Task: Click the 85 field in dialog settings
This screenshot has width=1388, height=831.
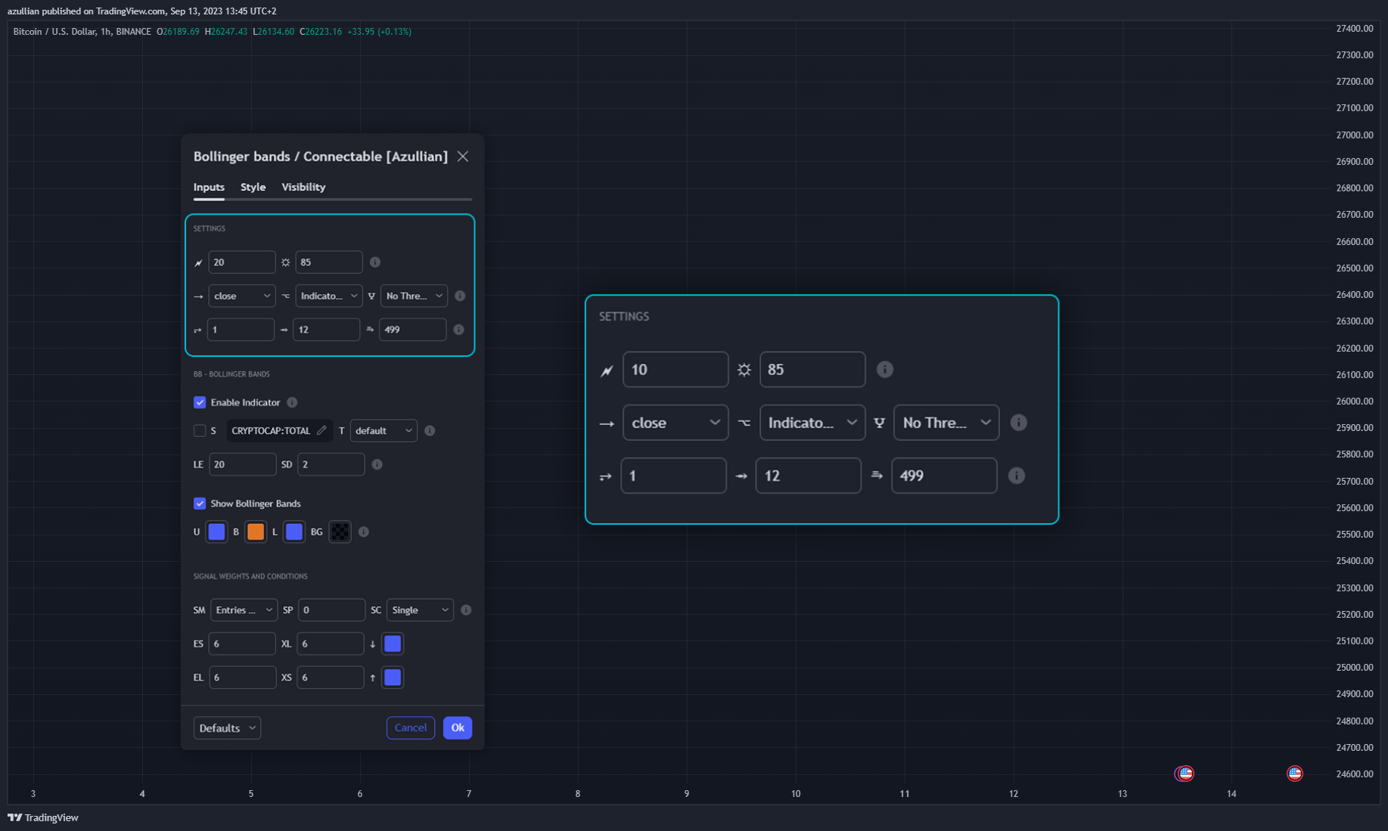Action: pyautogui.click(x=329, y=262)
